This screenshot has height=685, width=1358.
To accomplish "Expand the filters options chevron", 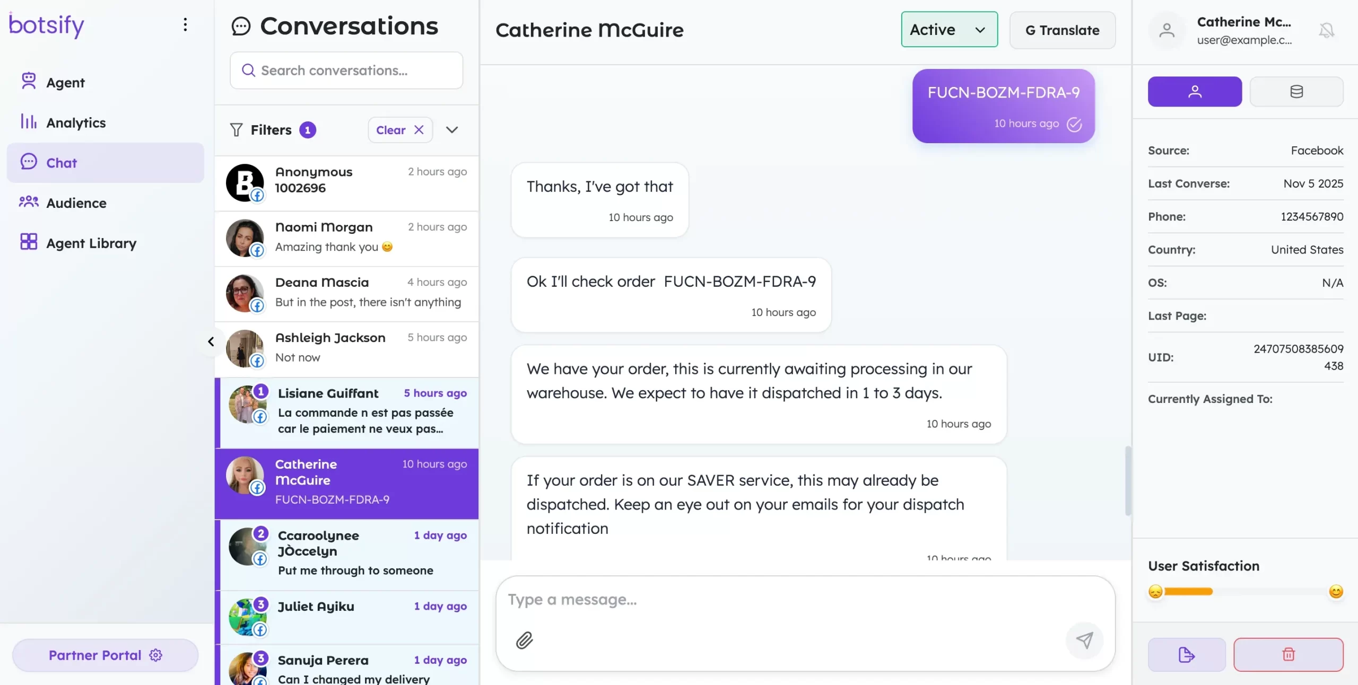I will click(x=451, y=129).
